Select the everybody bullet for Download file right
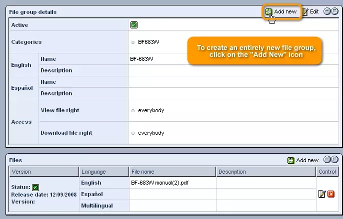 pos(133,133)
